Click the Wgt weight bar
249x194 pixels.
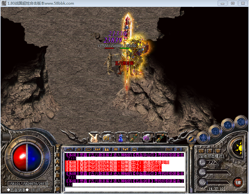click(x=218, y=183)
